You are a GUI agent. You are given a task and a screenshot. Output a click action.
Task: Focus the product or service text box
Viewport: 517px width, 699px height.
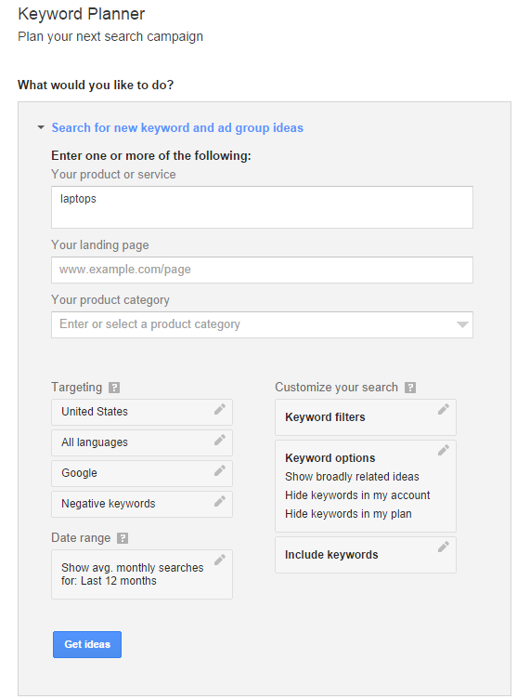coord(262,207)
